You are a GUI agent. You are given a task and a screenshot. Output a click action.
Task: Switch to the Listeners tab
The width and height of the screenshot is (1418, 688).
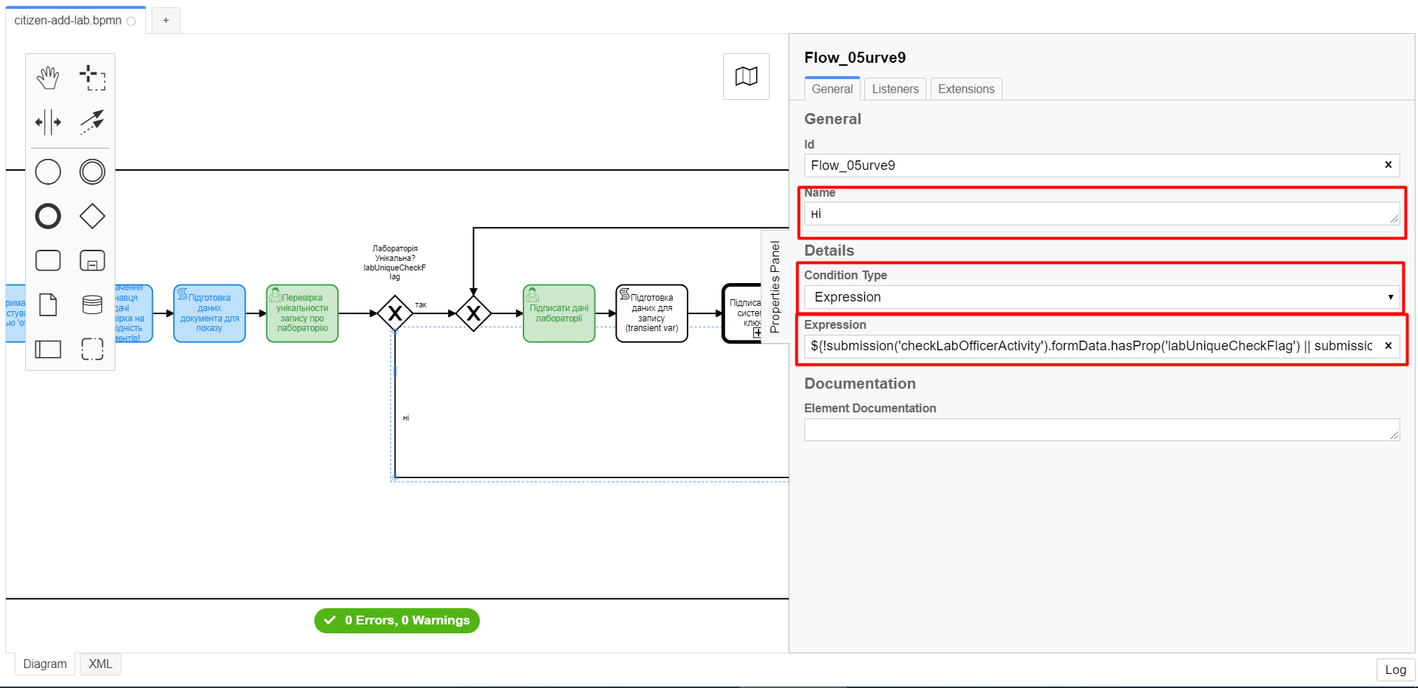coord(895,89)
